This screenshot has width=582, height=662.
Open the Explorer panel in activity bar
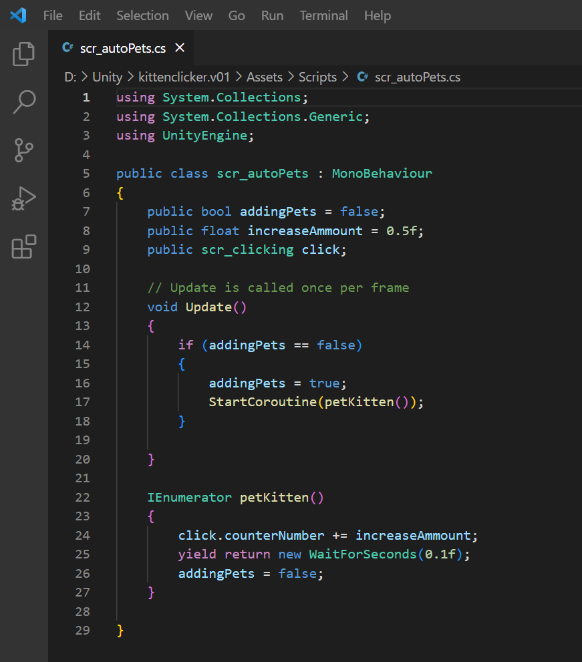[24, 54]
